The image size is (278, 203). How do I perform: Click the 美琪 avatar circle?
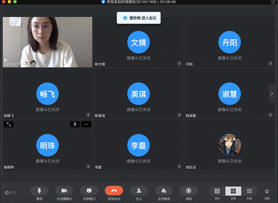pos(138,94)
